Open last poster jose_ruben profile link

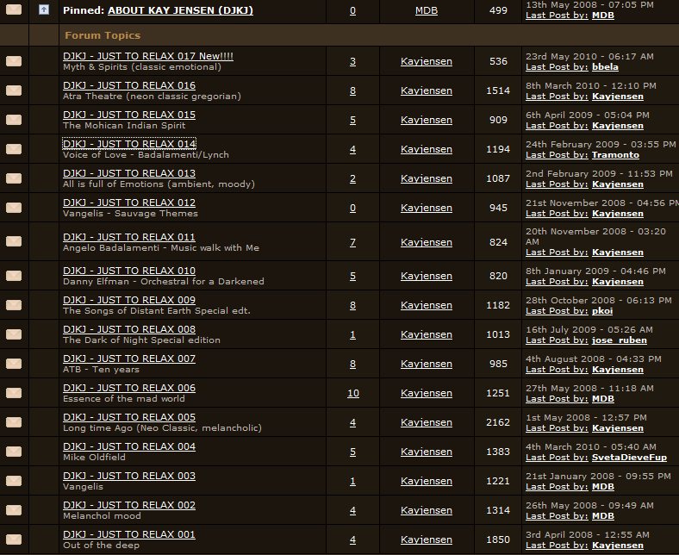(620, 340)
